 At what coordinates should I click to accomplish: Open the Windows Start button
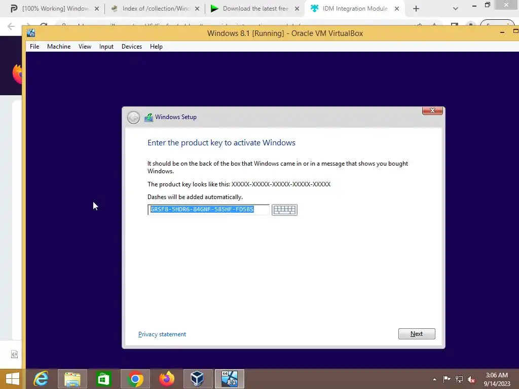pos(12,379)
